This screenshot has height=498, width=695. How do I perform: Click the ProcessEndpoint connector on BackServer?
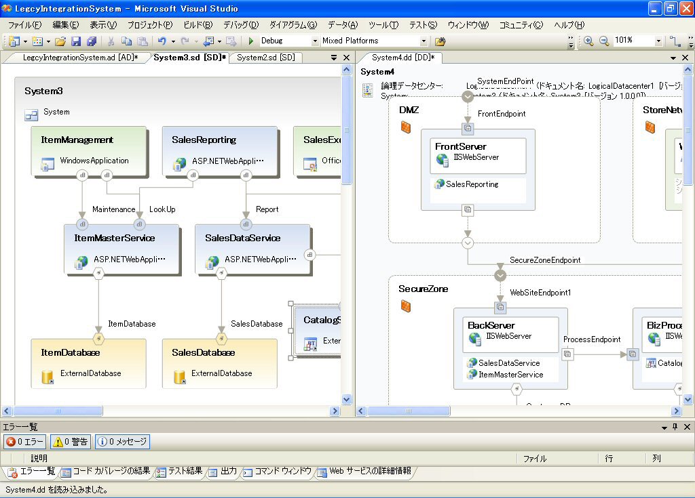click(x=567, y=354)
